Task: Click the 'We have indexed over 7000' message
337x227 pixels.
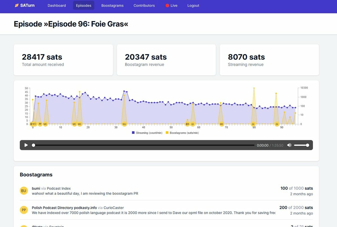Action: tap(154, 213)
